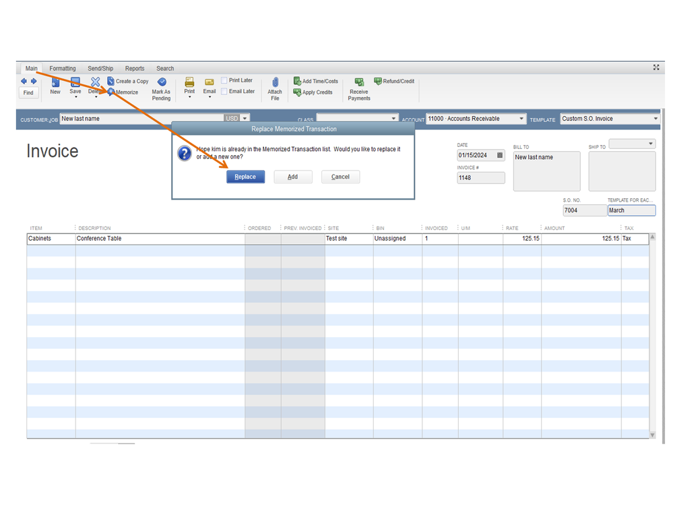Click the Refund/Credit icon

pyautogui.click(x=378, y=81)
